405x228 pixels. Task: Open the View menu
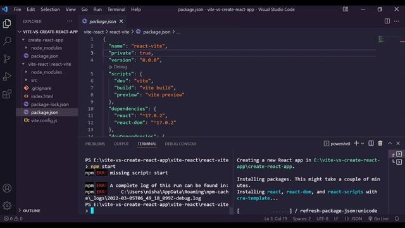[x=70, y=9]
